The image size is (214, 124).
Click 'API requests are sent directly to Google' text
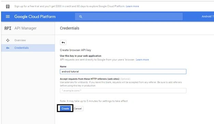click(x=97, y=59)
